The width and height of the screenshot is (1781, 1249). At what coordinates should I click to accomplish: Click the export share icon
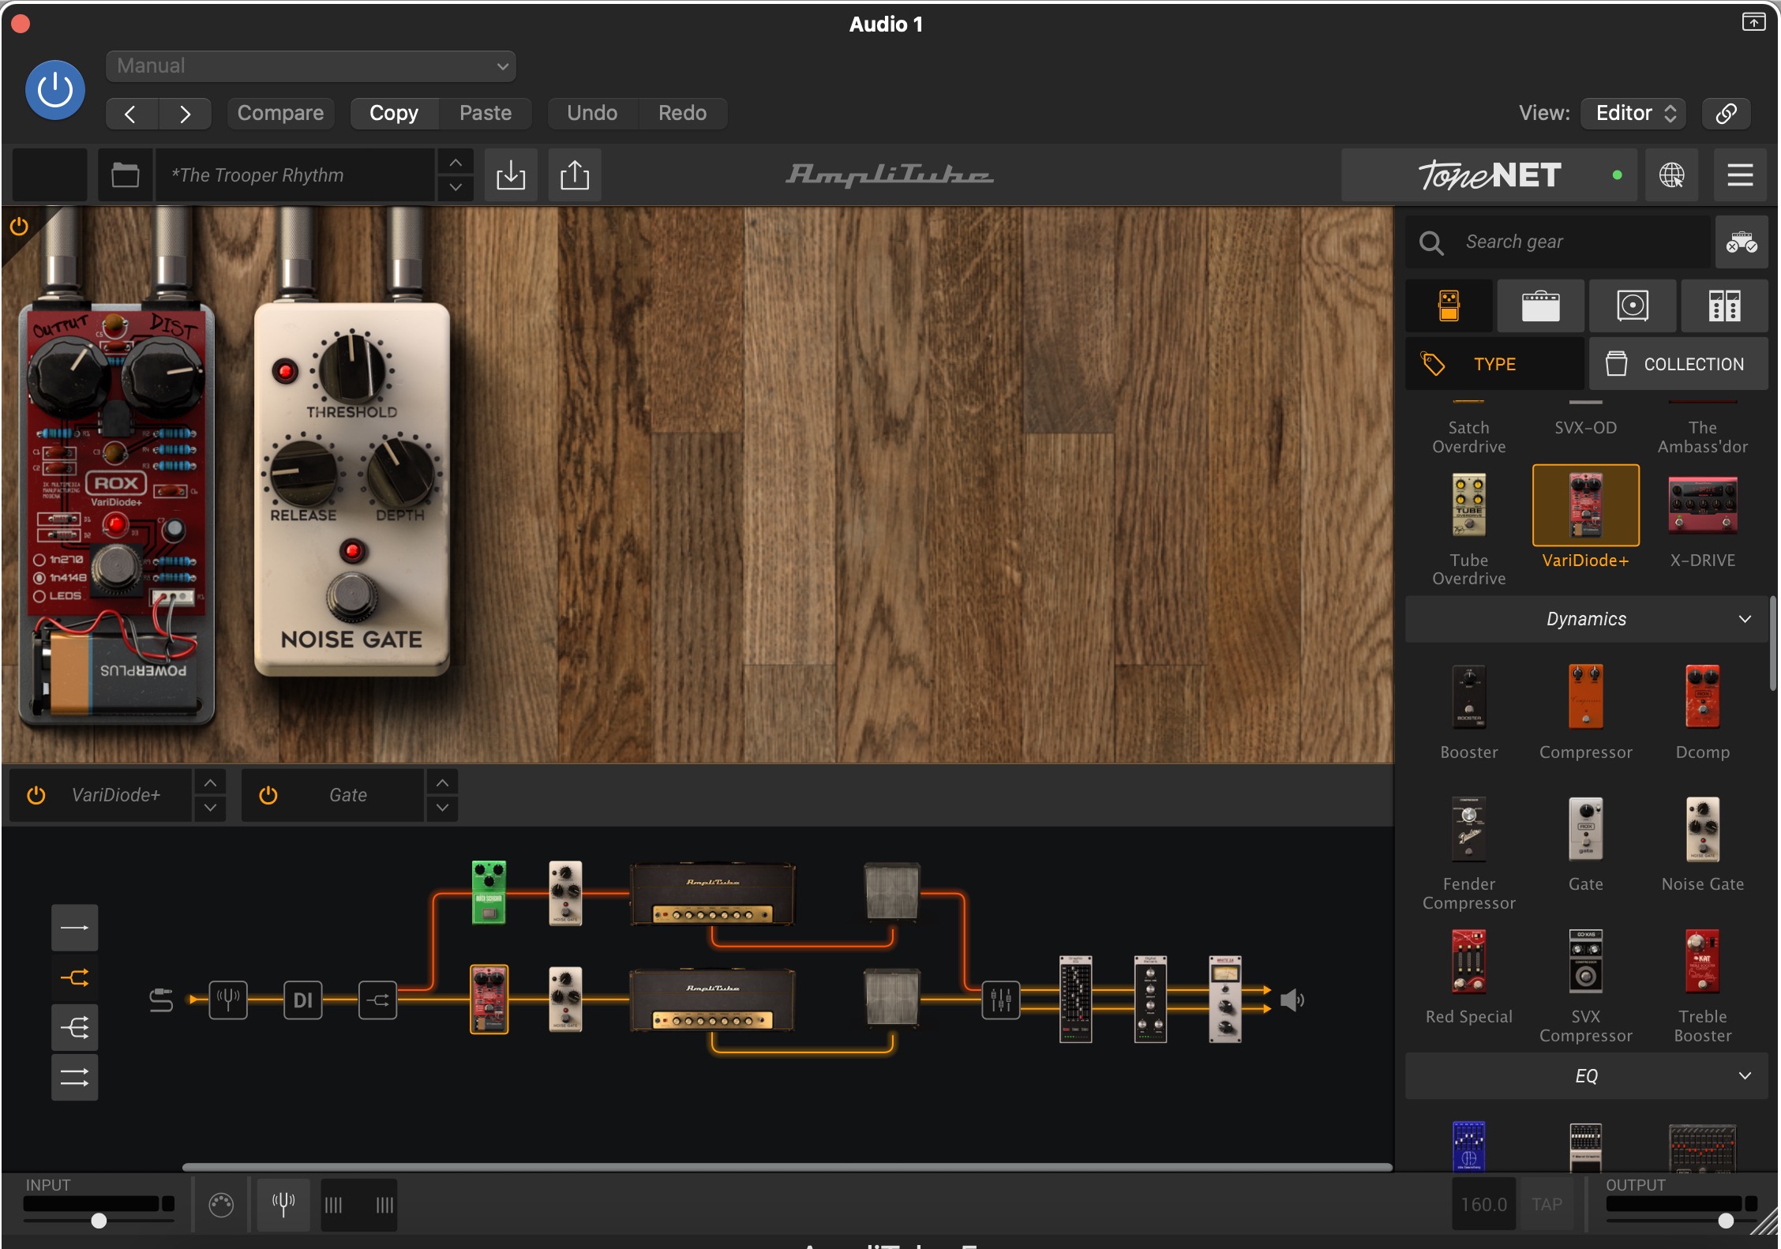(575, 174)
